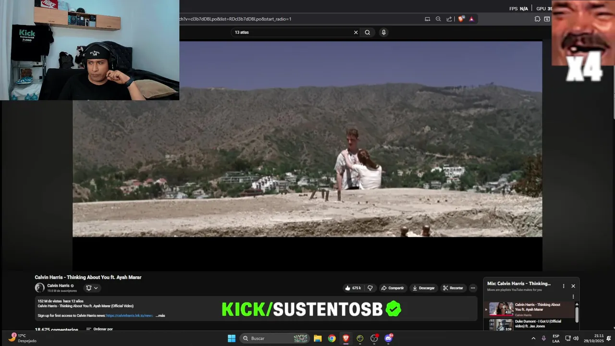Open Brave Shields lion icon
615x346 pixels.
pos(461,19)
